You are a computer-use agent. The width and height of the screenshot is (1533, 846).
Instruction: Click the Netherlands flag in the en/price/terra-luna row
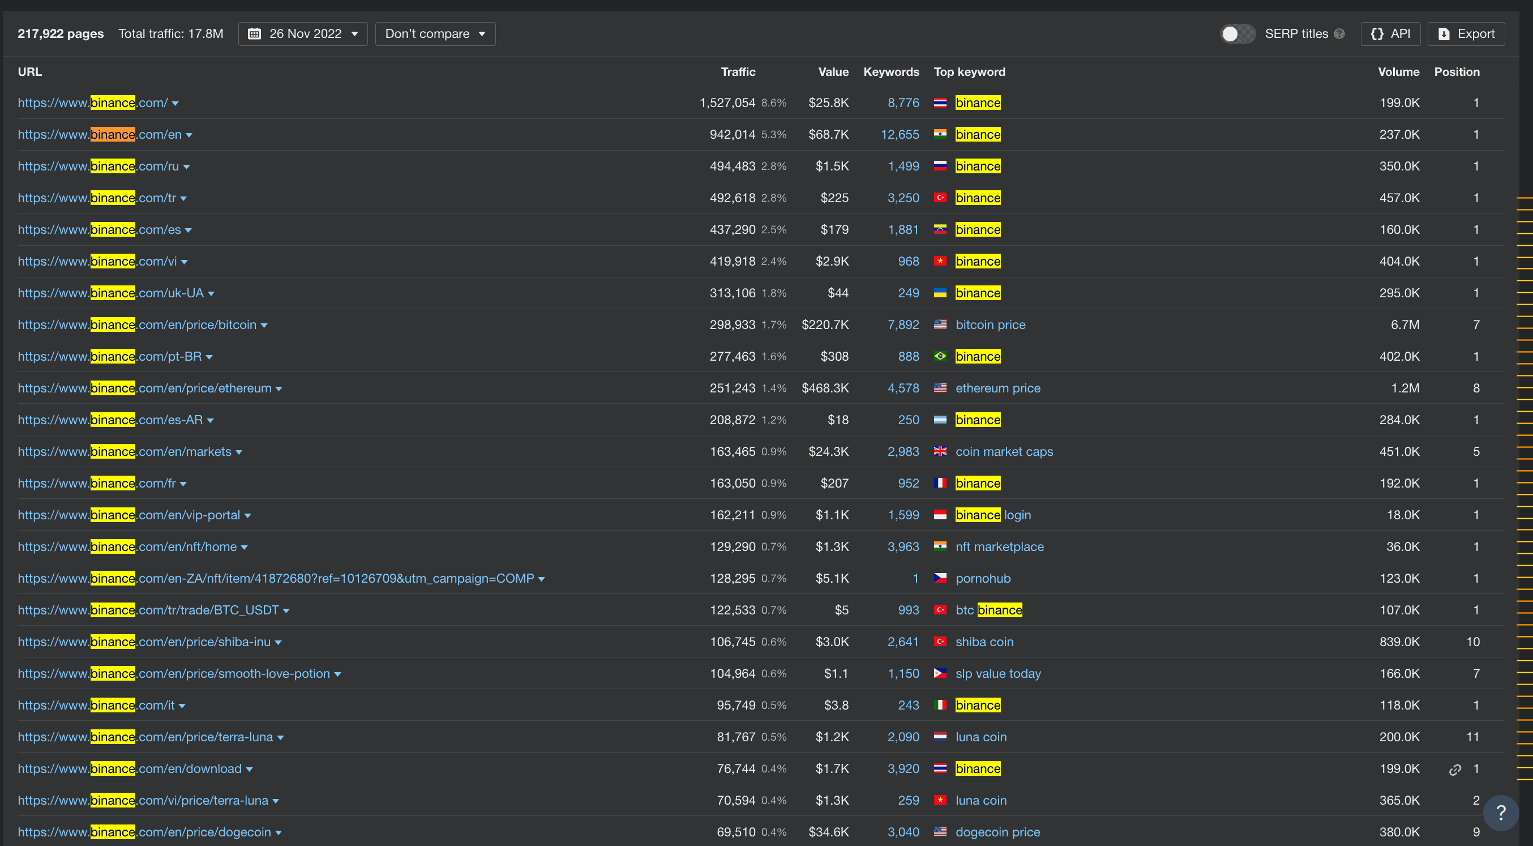point(940,737)
